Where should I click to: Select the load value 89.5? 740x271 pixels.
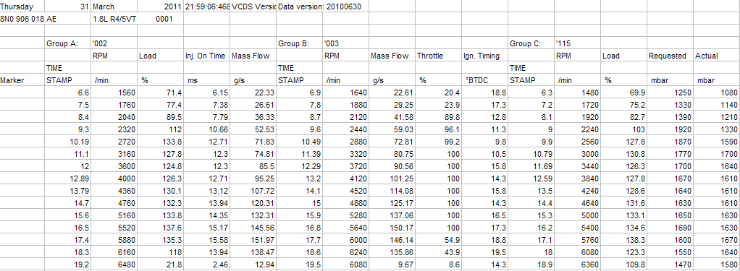tap(161, 117)
